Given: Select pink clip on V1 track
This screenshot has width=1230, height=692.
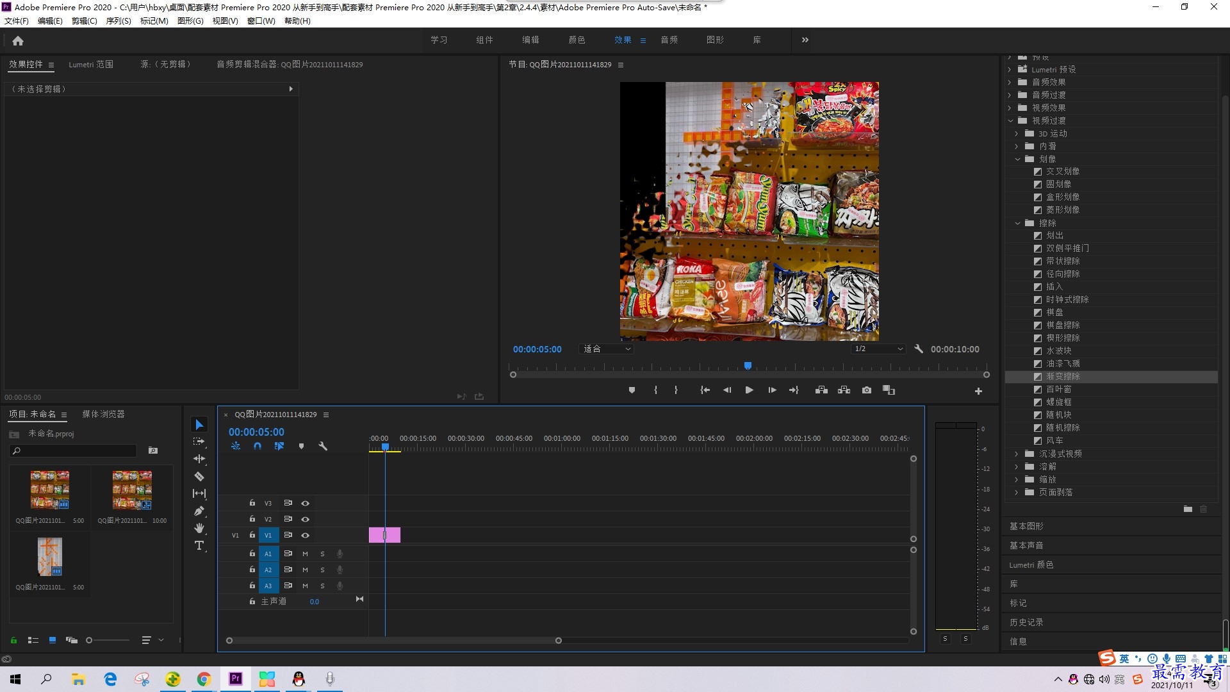Looking at the screenshot, I should [384, 535].
